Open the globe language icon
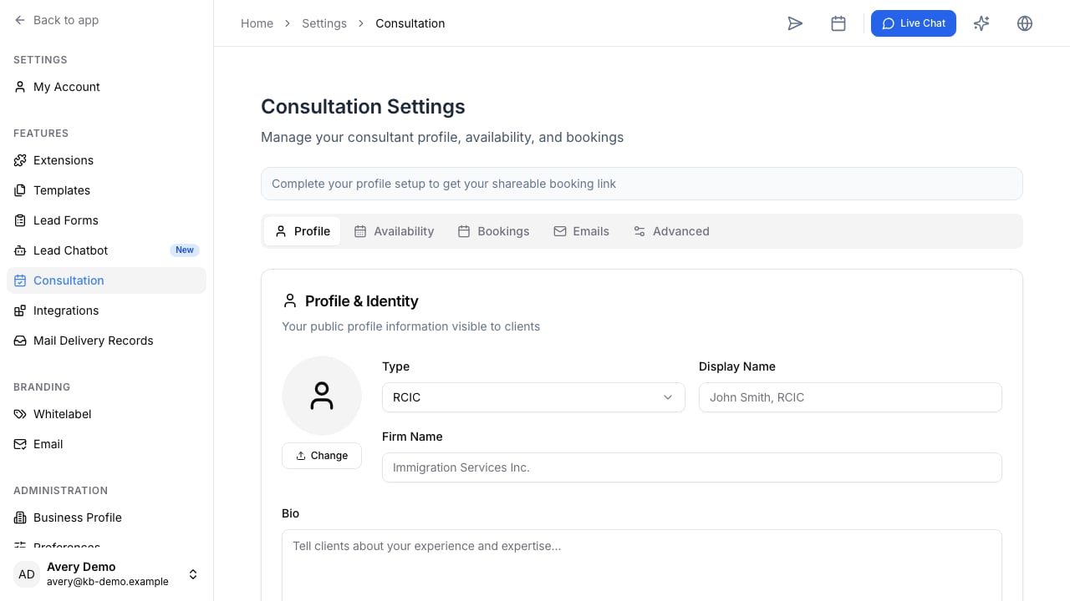1070x601 pixels. [x=1025, y=23]
